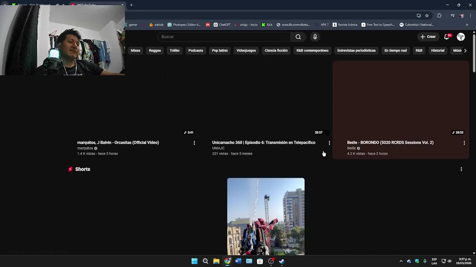Click the Crear button
Image resolution: width=476 pixels, height=267 pixels.
428,37
